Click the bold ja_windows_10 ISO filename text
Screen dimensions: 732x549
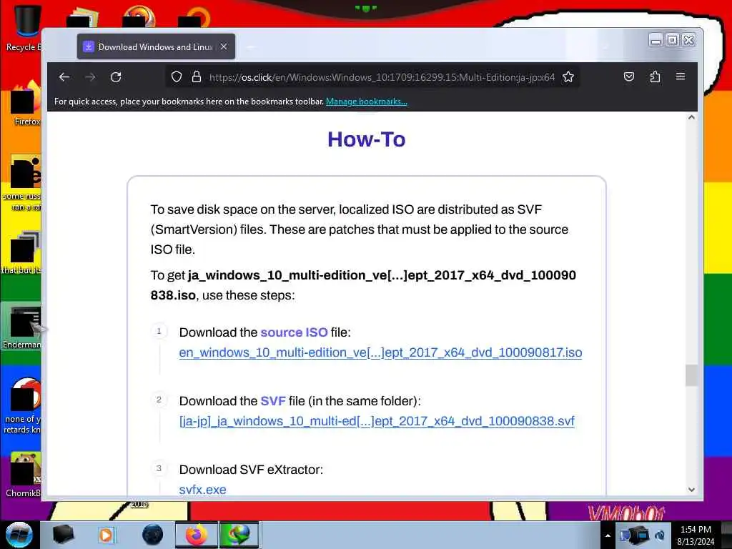(x=363, y=285)
